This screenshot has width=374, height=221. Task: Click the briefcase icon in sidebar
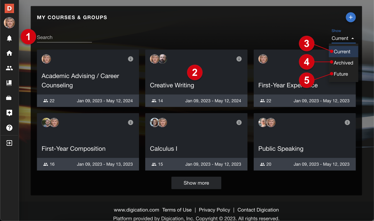tap(9, 98)
